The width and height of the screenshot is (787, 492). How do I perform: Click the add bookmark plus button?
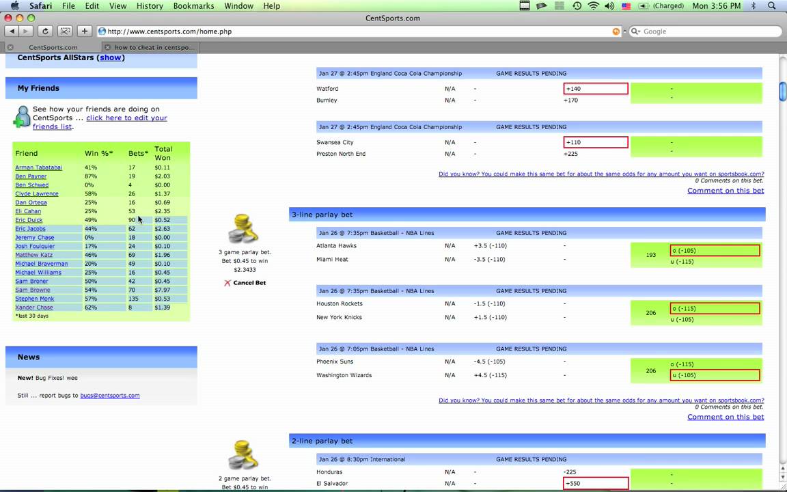click(x=84, y=31)
